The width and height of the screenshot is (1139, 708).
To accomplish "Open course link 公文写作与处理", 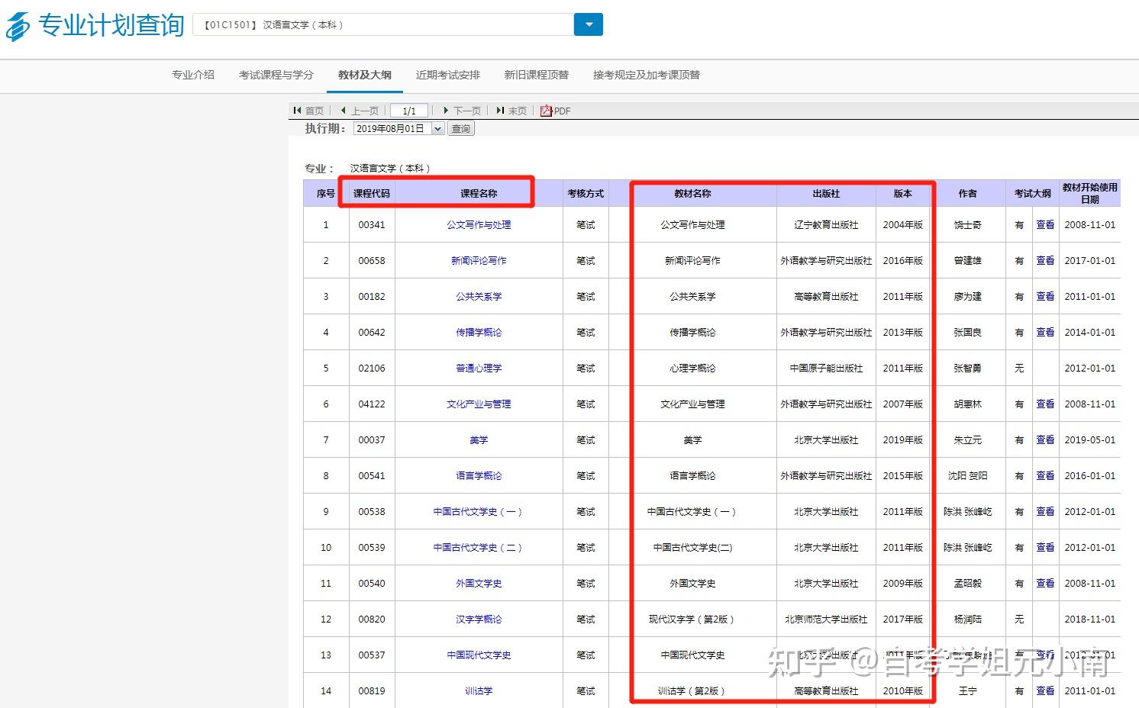I will 479,225.
